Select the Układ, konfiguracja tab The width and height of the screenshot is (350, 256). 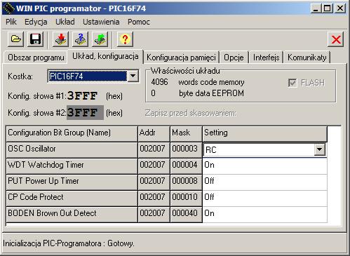click(105, 56)
